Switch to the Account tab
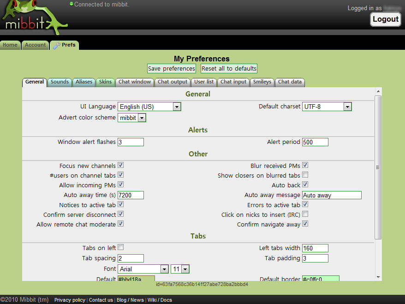Viewport: 405px width, 304px height. pos(36,45)
